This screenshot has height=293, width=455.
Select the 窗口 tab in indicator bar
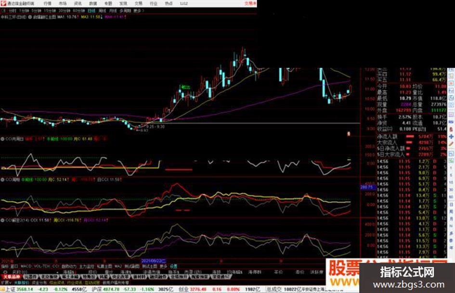coord(14,266)
